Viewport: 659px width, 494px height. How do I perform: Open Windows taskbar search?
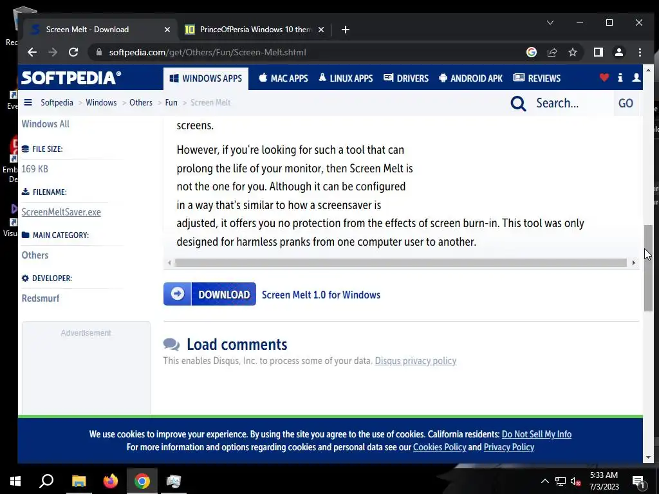tap(46, 481)
